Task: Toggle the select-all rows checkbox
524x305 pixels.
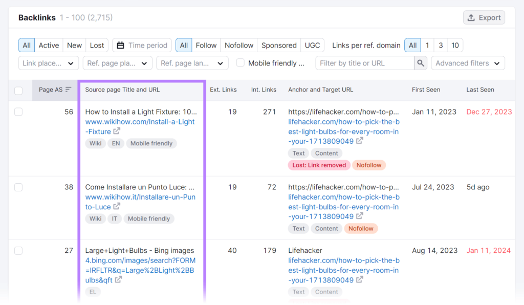Action: [x=18, y=91]
